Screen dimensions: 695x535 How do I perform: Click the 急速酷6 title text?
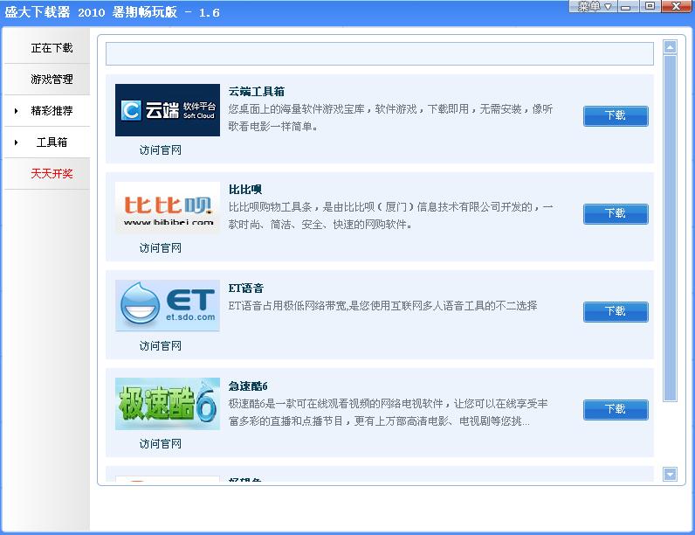[x=248, y=386]
